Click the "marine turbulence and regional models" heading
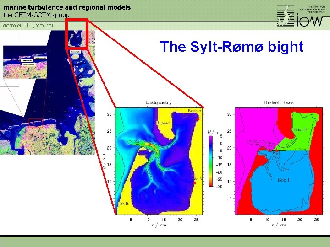 coord(67,7)
